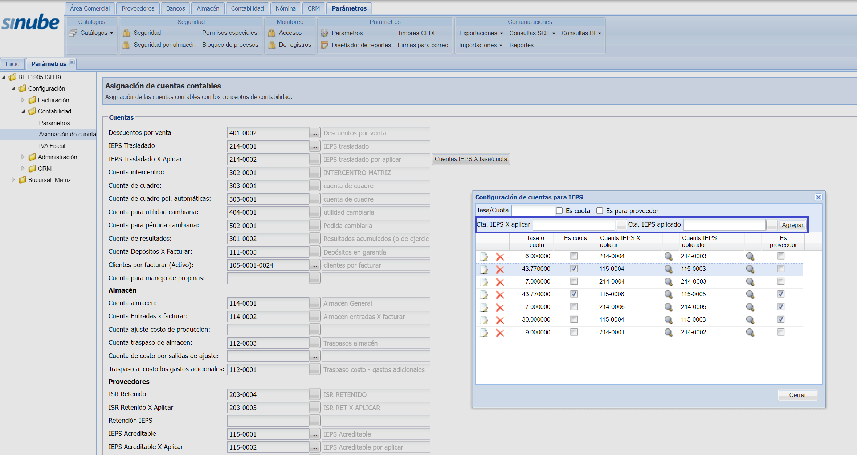Screen dimensions: 857x455
Task: Expand the Facturación tree folder
Action: coord(23,100)
